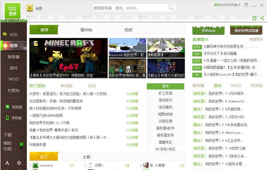Click the 手机版 phone icon in sidebar

tap(7, 117)
